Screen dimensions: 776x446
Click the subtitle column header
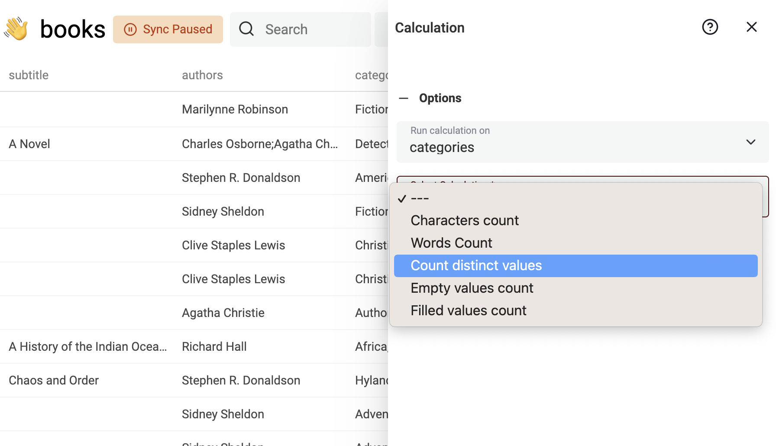click(29, 75)
